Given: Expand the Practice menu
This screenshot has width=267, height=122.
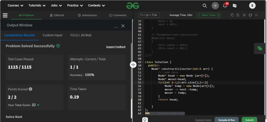Looking at the screenshot, I should pyautogui.click(x=75, y=5).
